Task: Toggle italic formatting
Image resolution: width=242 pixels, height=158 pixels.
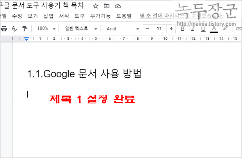Action: click(x=192, y=29)
